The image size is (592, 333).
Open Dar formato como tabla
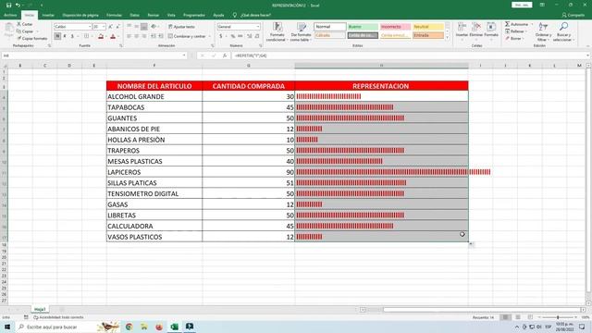pyautogui.click(x=301, y=32)
